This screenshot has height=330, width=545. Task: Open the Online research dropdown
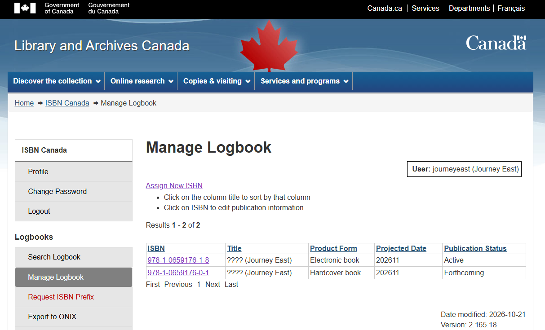click(142, 81)
